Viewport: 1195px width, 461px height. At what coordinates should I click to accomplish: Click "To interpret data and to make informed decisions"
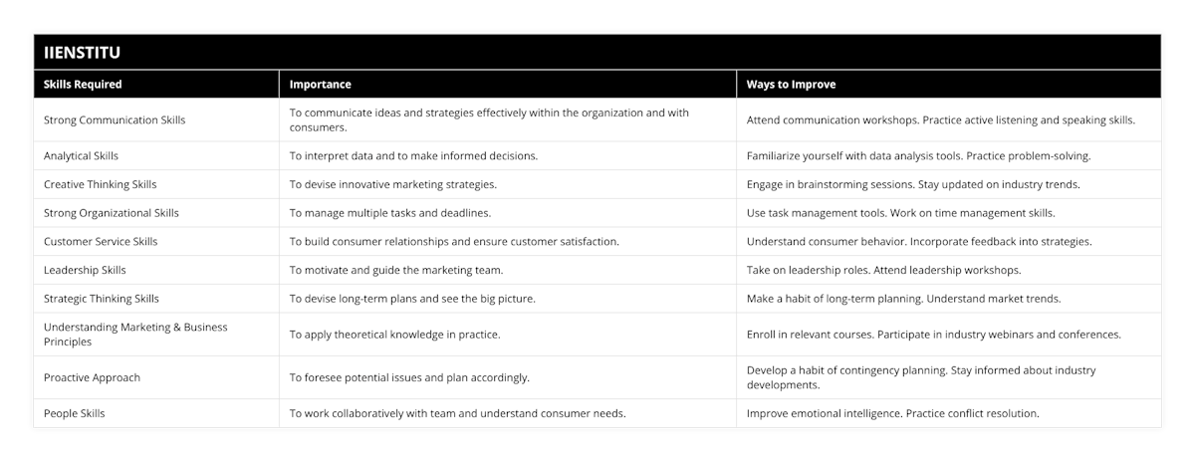pyautogui.click(x=413, y=155)
